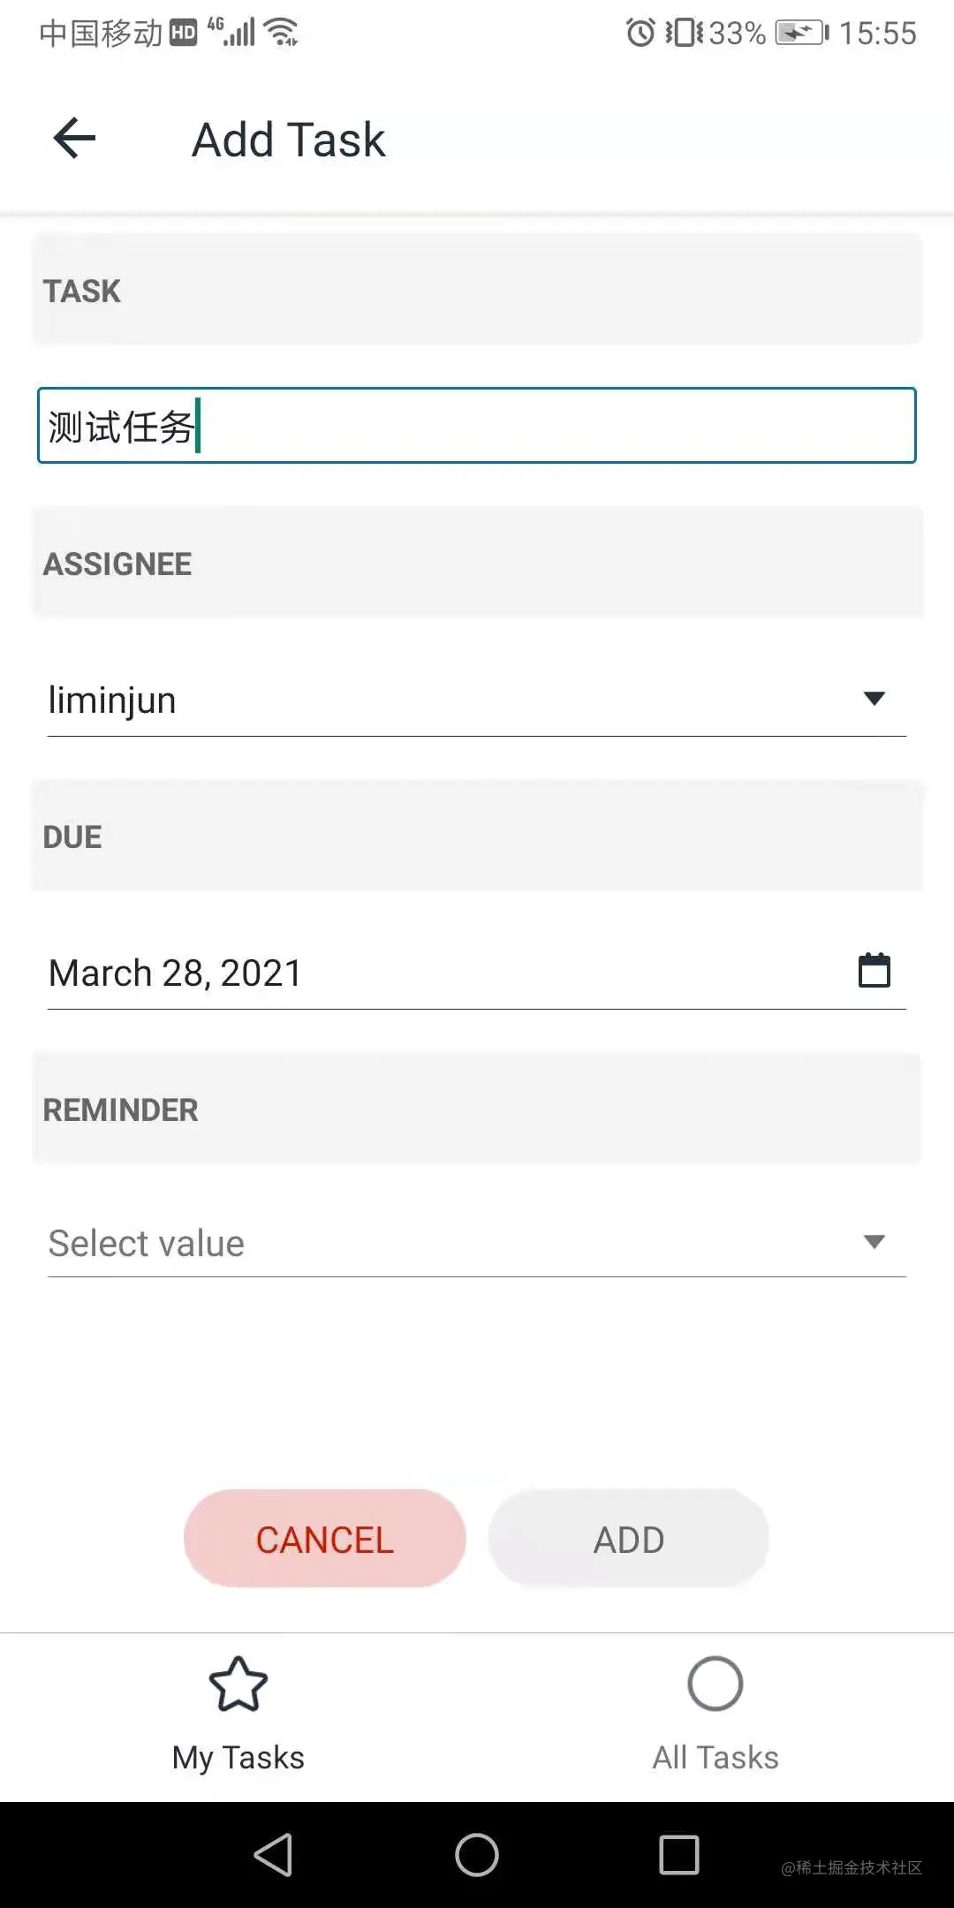The image size is (954, 1908).
Task: Switch to the All Tasks tab
Action: (715, 1715)
